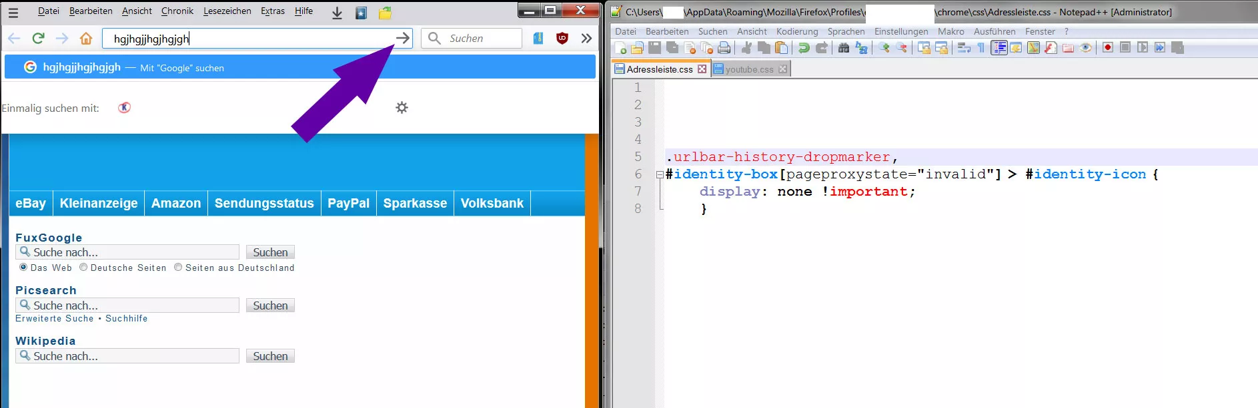
Task: Open the Replace dialog icon
Action: pyautogui.click(x=861, y=48)
